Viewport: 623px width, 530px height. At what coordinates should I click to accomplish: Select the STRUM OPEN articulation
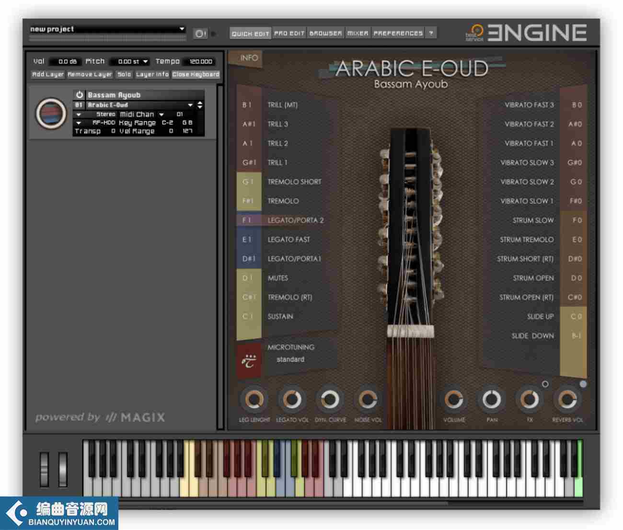tap(533, 278)
